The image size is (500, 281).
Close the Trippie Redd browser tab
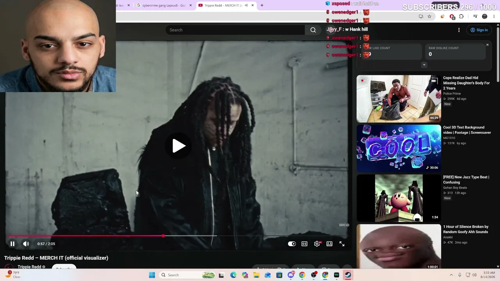click(x=253, y=5)
